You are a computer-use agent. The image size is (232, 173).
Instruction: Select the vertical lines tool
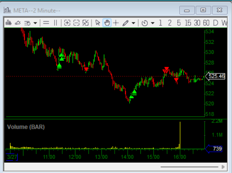pos(55,23)
